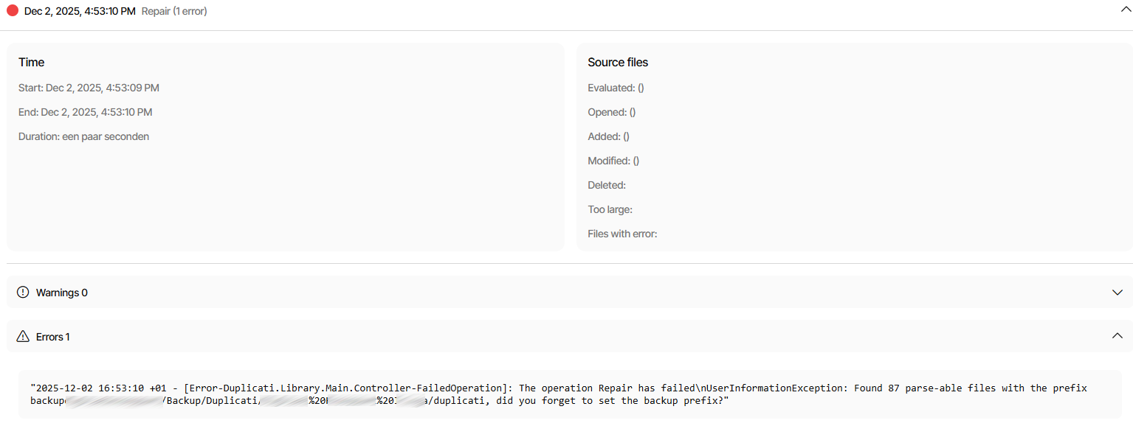Viewport: 1133px width, 426px height.
Task: Click the Errors 1 label
Action: tap(53, 337)
